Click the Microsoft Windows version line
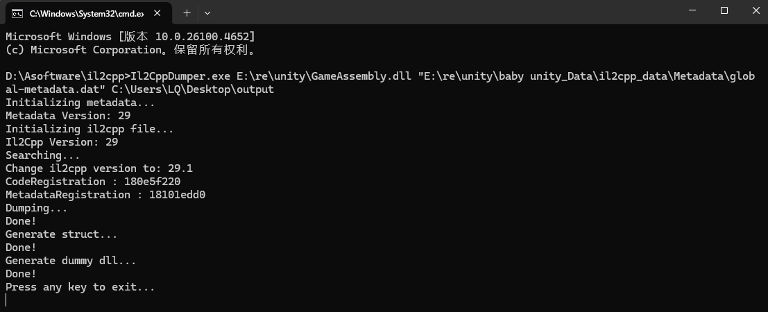768x312 pixels. [130, 36]
